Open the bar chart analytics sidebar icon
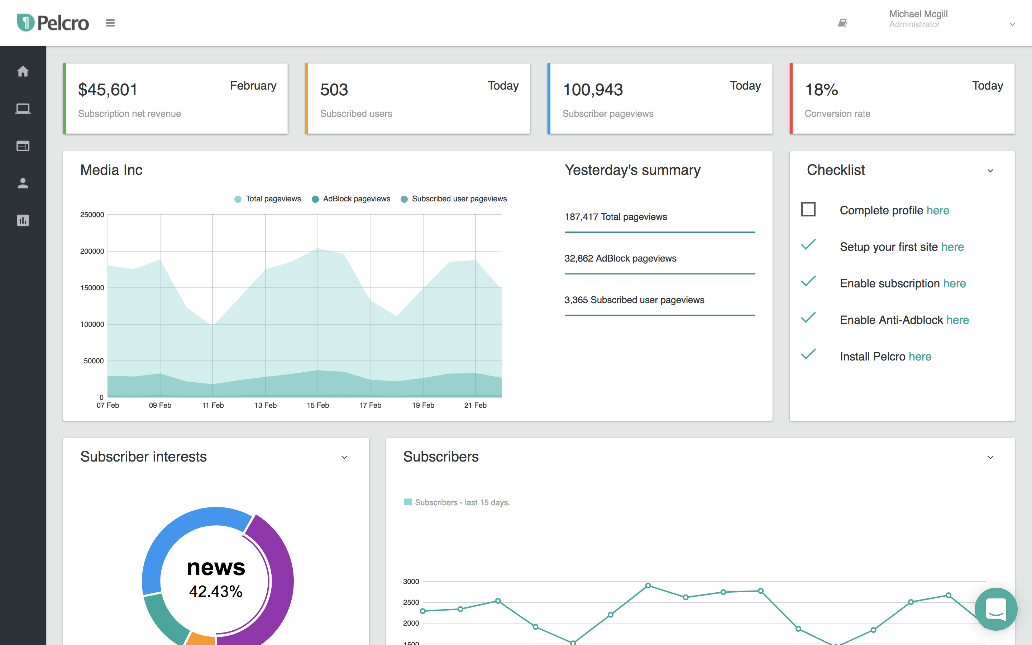 [x=23, y=220]
